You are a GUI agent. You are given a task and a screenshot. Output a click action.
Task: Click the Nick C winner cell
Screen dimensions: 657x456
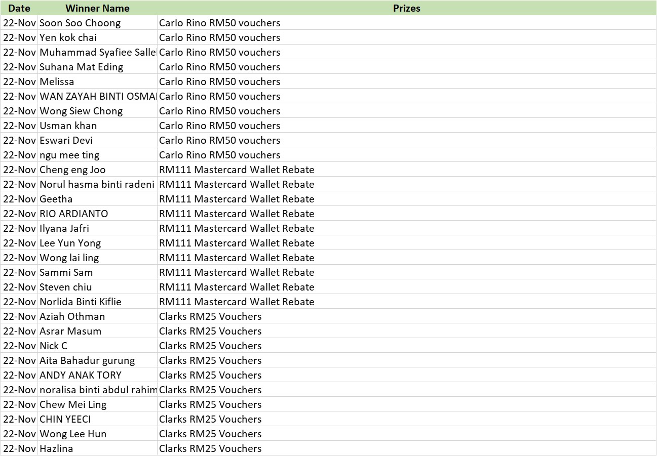54,346
